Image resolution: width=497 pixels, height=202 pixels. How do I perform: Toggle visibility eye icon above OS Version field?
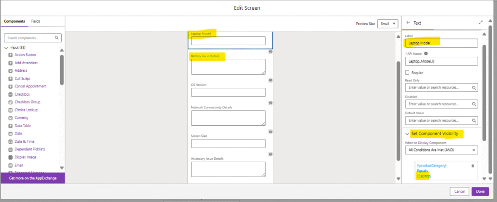(270, 80)
